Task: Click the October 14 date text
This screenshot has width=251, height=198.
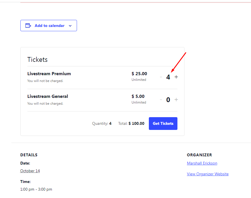Action: pos(30,171)
